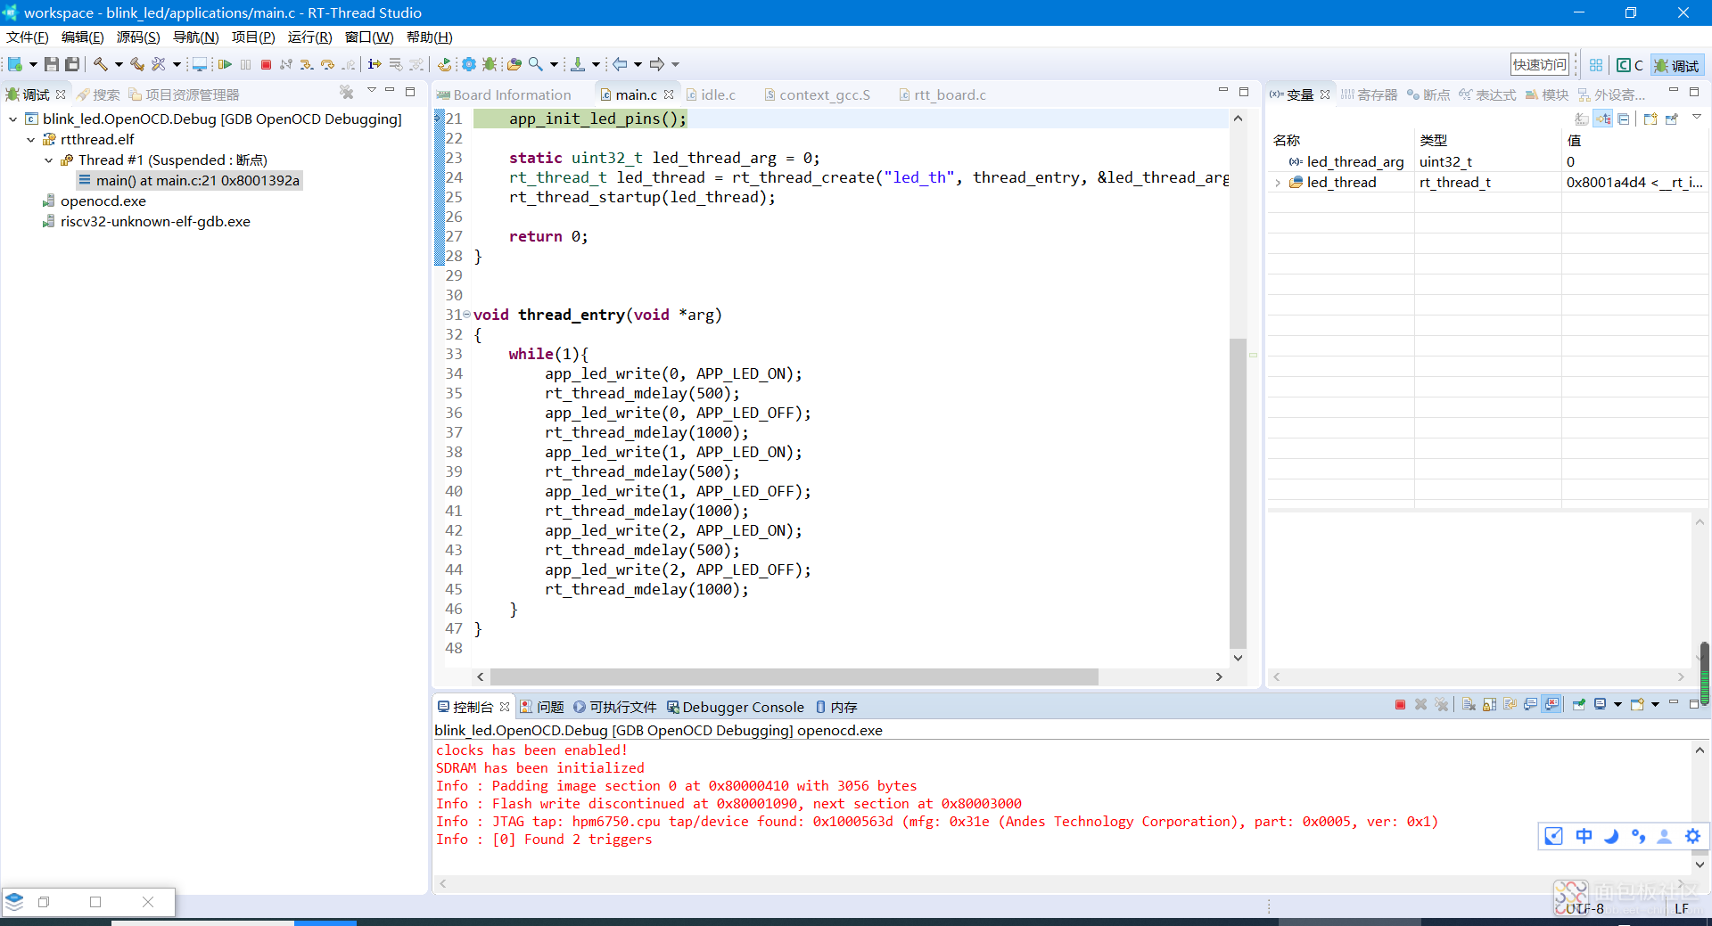
Task: Click the console red Terminate icon
Action: (x=1400, y=705)
